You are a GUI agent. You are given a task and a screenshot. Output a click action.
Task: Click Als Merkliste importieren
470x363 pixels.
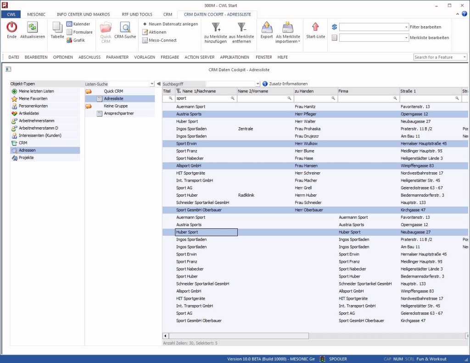(x=288, y=33)
